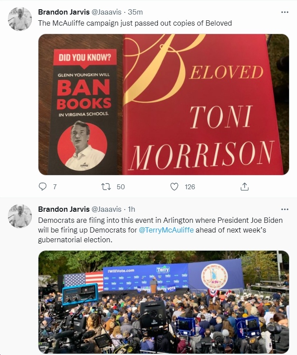Screen dimensions: 297x355
Task: Open the @TerryMcAuliffe mention link
Action: click(x=166, y=230)
